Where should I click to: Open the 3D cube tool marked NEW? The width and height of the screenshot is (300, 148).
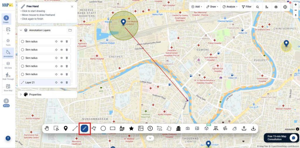tap(207, 128)
